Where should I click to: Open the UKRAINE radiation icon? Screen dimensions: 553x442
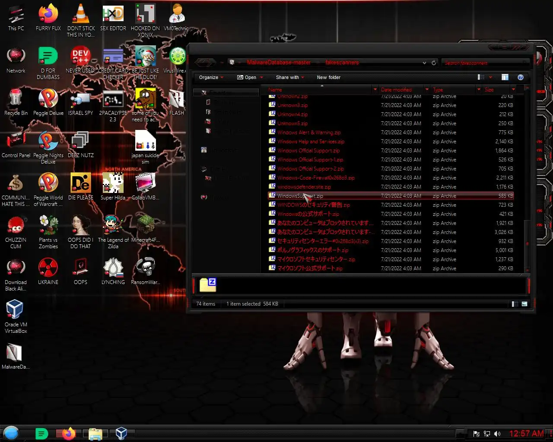click(x=48, y=272)
